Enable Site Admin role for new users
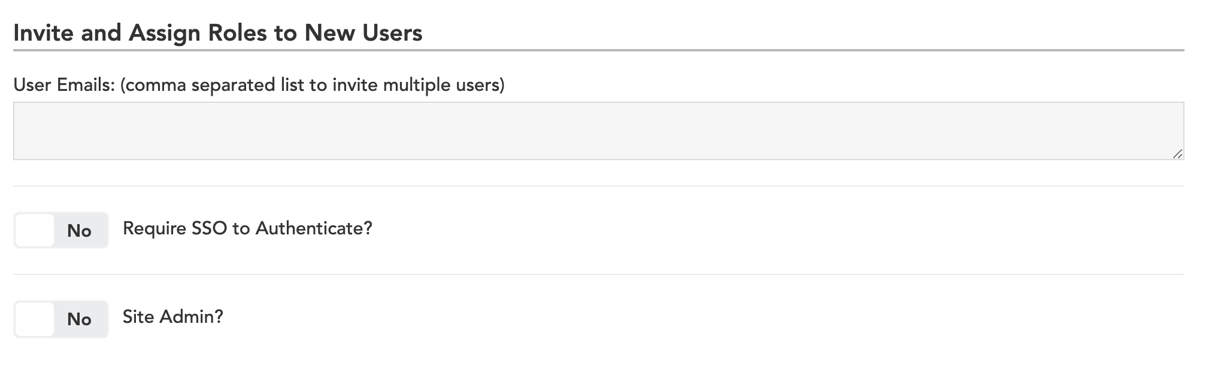This screenshot has width=1218, height=391. [x=61, y=319]
